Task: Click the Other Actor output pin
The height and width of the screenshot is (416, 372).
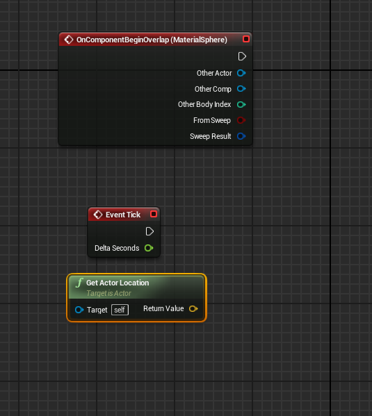Action: [241, 73]
